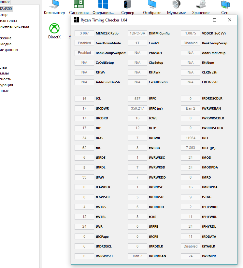This screenshot has height=268, width=243.
Task: Click the tMOD field showing 24
Action: [x=191, y=157]
